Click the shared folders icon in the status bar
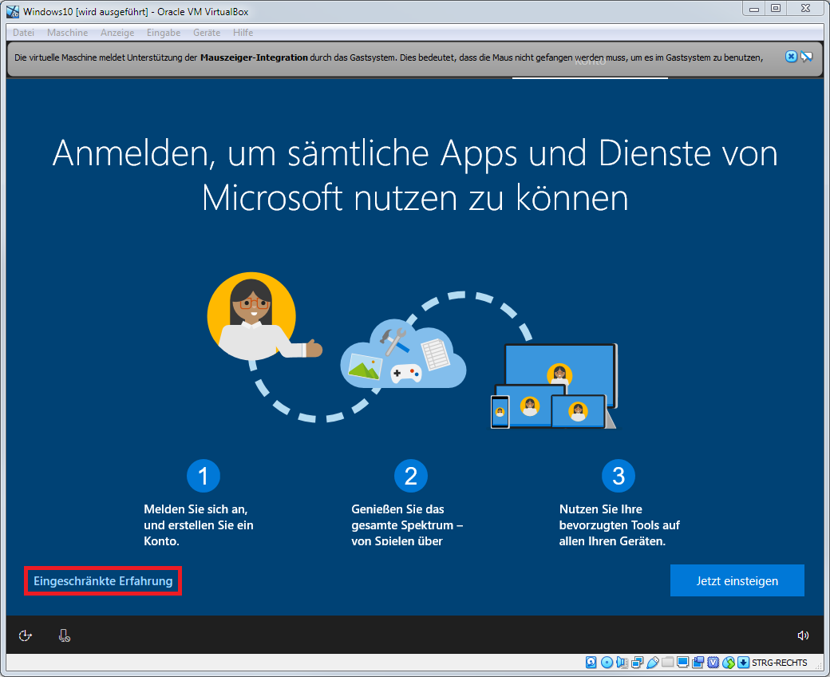This screenshot has width=830, height=677. point(667,662)
